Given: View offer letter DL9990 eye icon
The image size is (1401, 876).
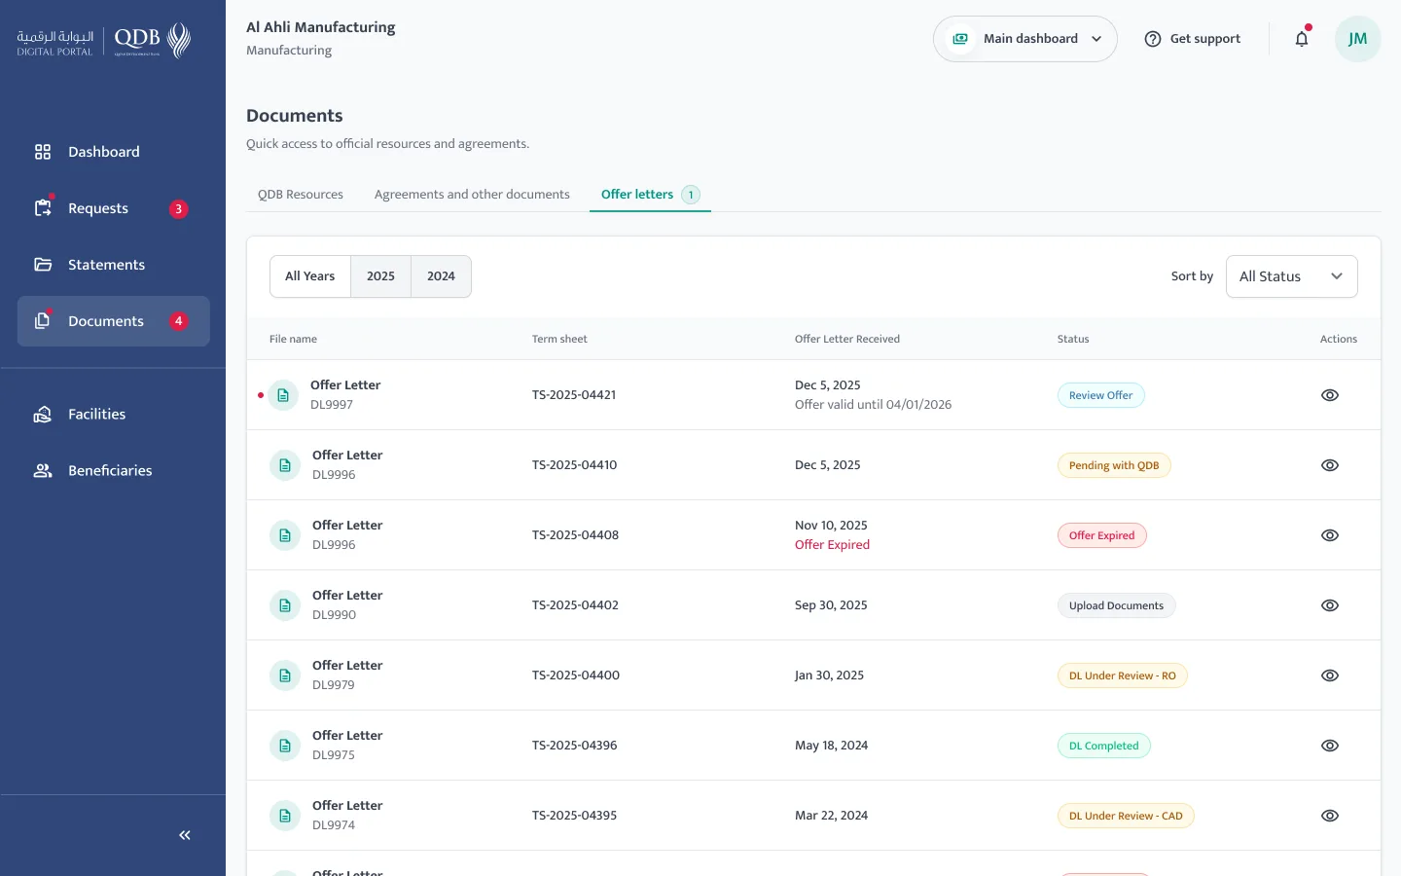Looking at the screenshot, I should [x=1330, y=605].
